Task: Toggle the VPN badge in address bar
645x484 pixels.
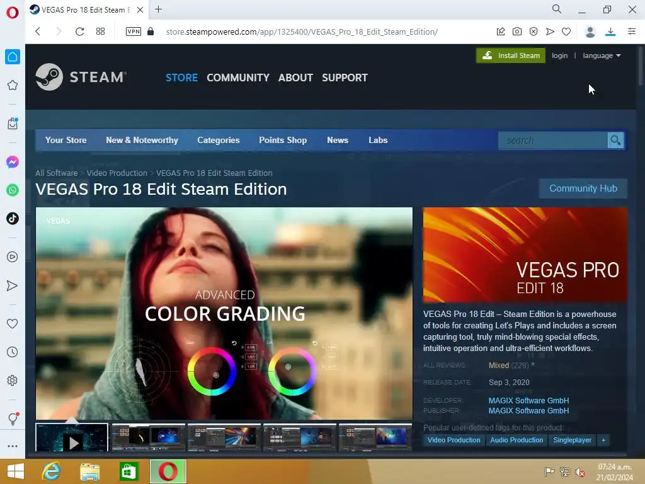Action: pos(134,32)
